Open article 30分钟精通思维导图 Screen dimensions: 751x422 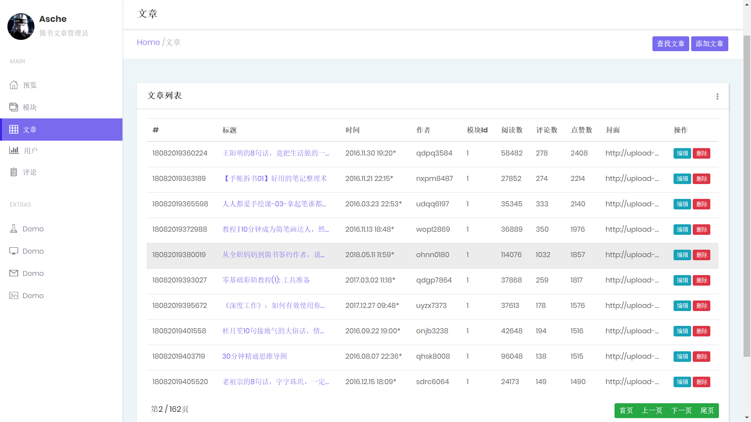[255, 356]
